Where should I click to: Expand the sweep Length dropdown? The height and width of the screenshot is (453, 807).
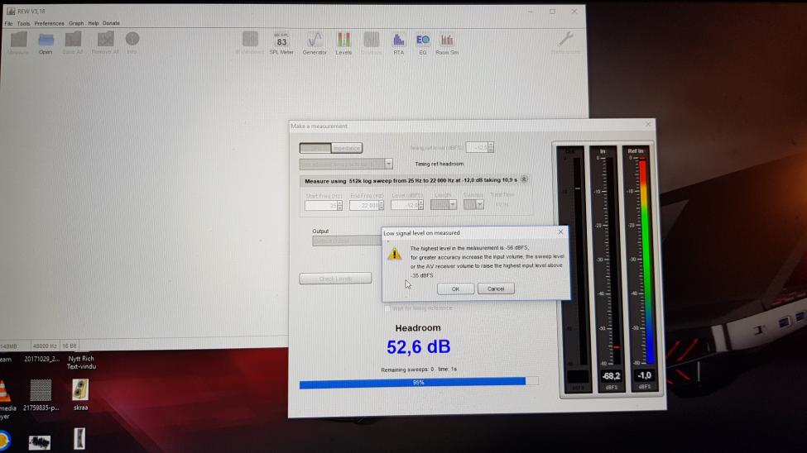pyautogui.click(x=453, y=205)
